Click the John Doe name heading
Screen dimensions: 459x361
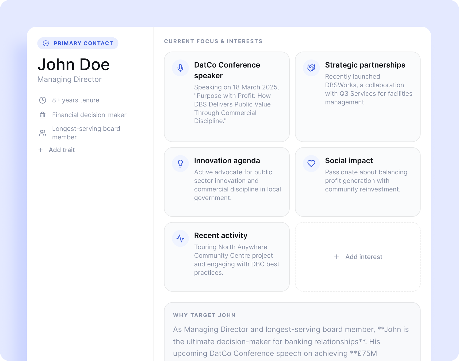[74, 65]
